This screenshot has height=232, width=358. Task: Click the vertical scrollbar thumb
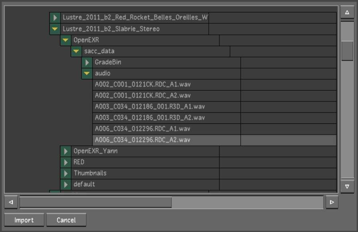pos(347,51)
